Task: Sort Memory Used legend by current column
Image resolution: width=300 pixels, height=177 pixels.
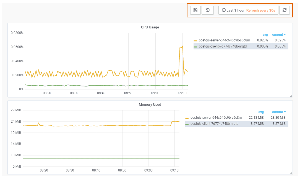Action: pyautogui.click(x=278, y=112)
